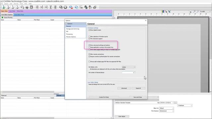This screenshot has height=119, width=212.
Task: Open the File menu
Action: pos(2,4)
